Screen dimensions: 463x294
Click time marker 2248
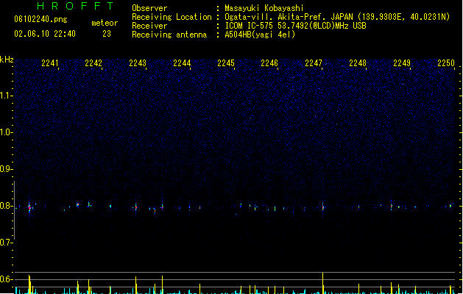pyautogui.click(x=358, y=63)
